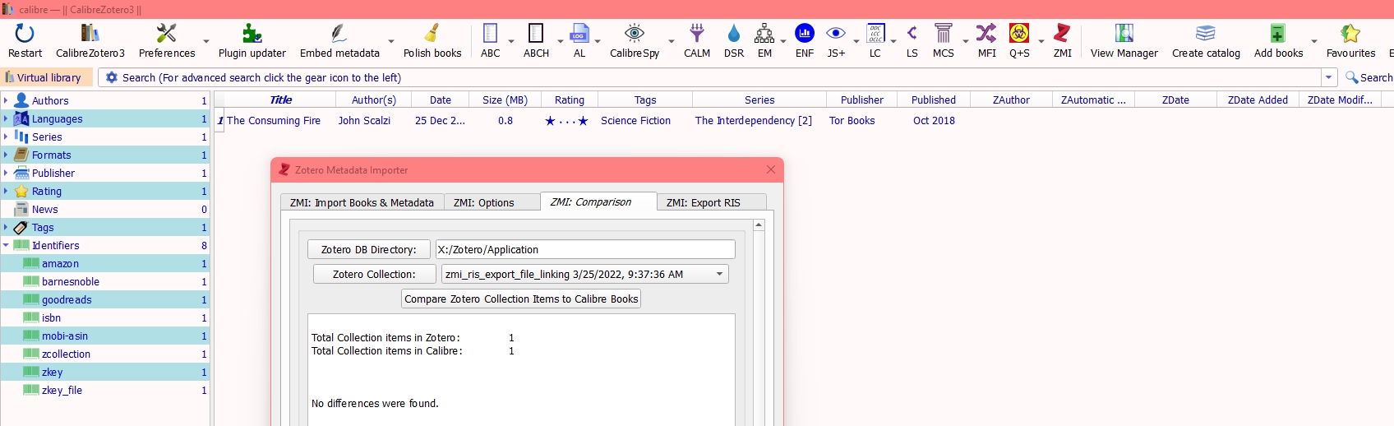Click the LC toolbar icon
The image size is (1394, 426).
click(875, 34)
